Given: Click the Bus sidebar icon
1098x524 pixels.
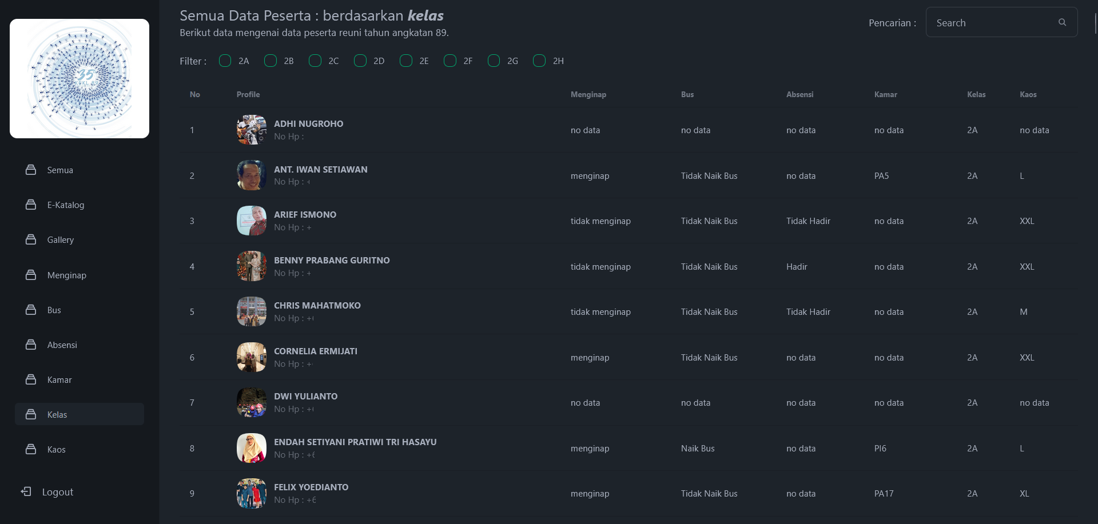Looking at the screenshot, I should [31, 310].
